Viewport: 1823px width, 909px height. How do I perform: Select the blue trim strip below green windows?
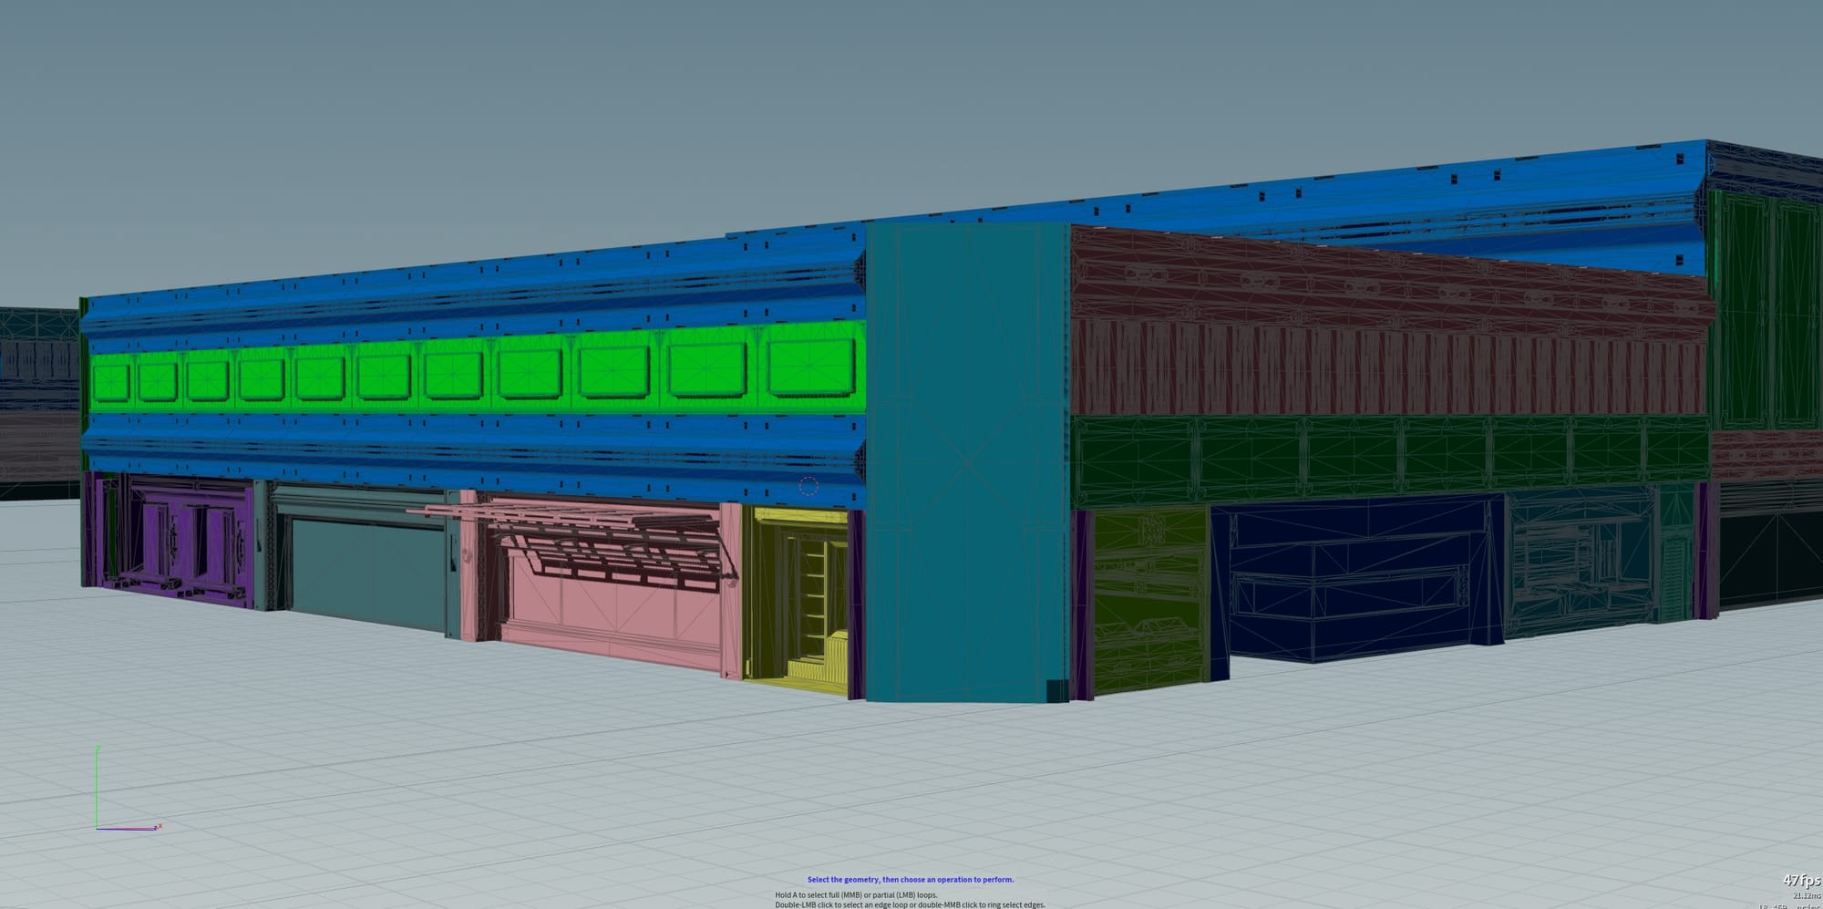474,447
